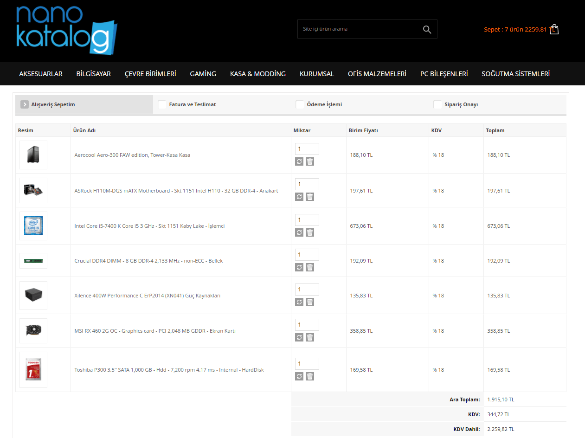Open the PC BİLEŞENLERİ menu
The image size is (585, 438).
click(444, 74)
